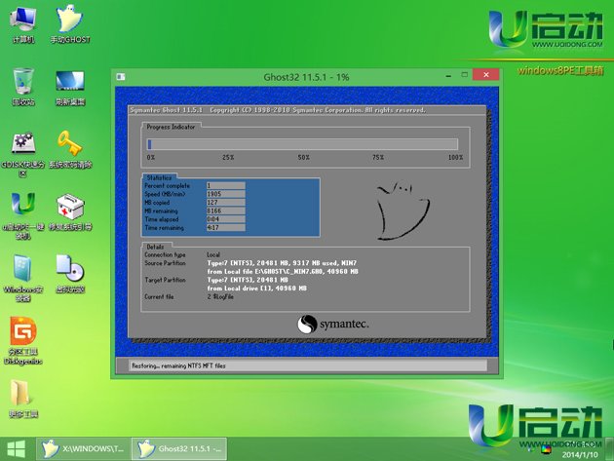Click the Time elapsed value 0:04
The height and width of the screenshot is (461, 614).
226,219
